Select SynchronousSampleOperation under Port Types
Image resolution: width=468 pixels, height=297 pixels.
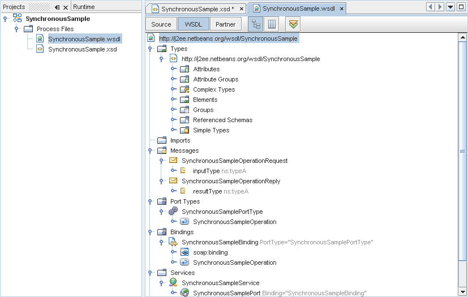click(235, 222)
